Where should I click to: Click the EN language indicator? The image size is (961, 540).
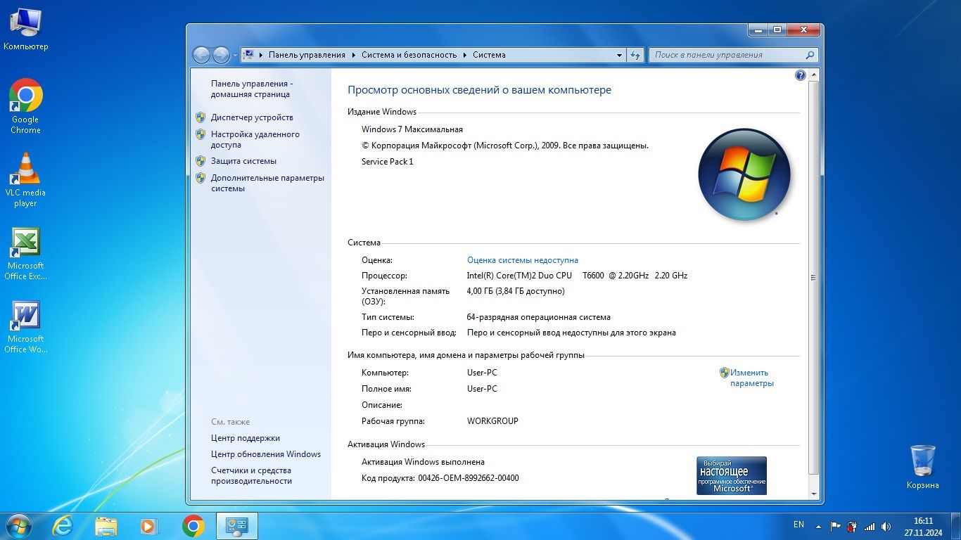tap(798, 525)
